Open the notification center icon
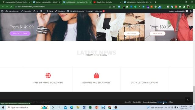Screen dimensions: 195x110 coord(191,107)
